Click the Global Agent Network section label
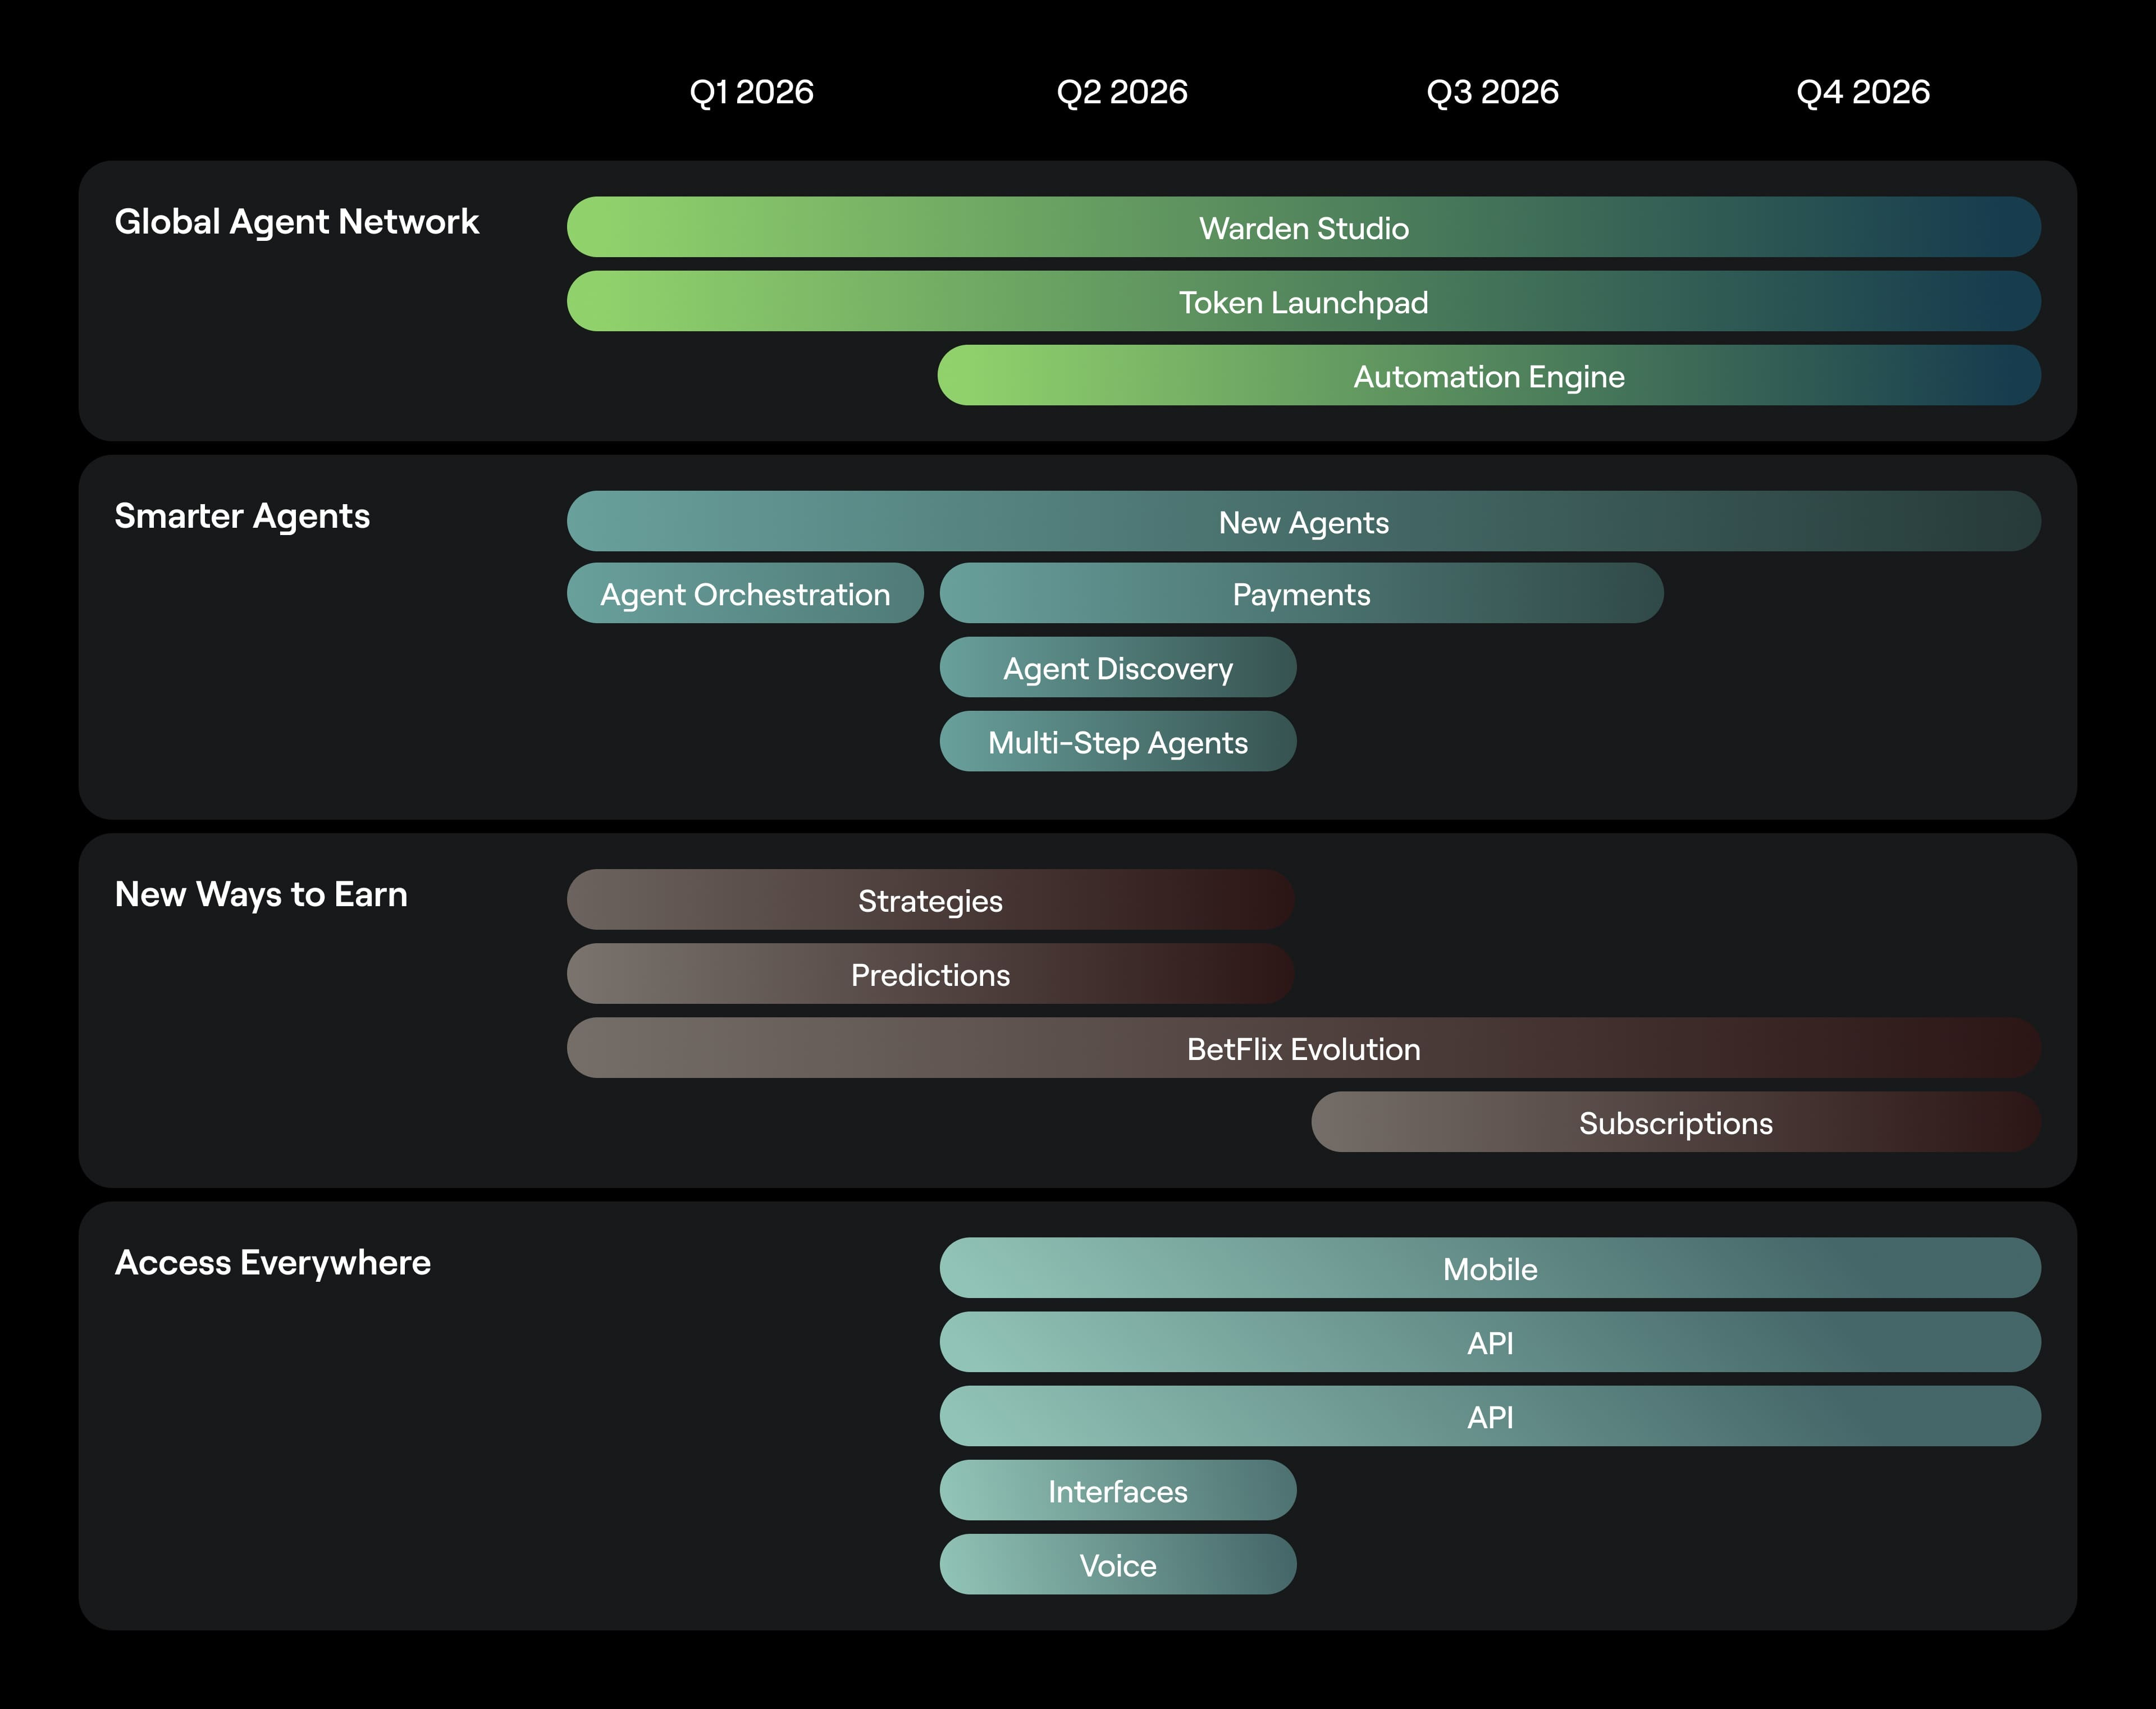2156x1709 pixels. coord(297,222)
